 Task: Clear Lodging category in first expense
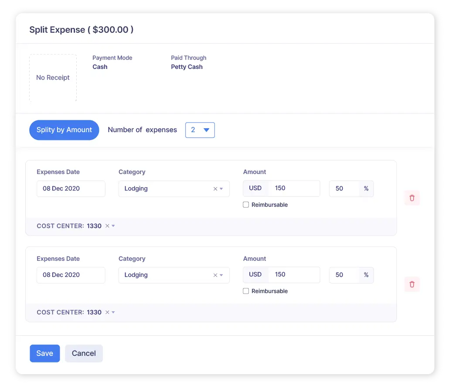tap(215, 189)
